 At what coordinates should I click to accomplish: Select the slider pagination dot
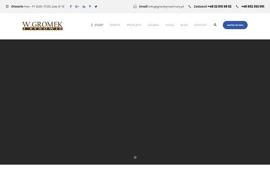coord(135,157)
